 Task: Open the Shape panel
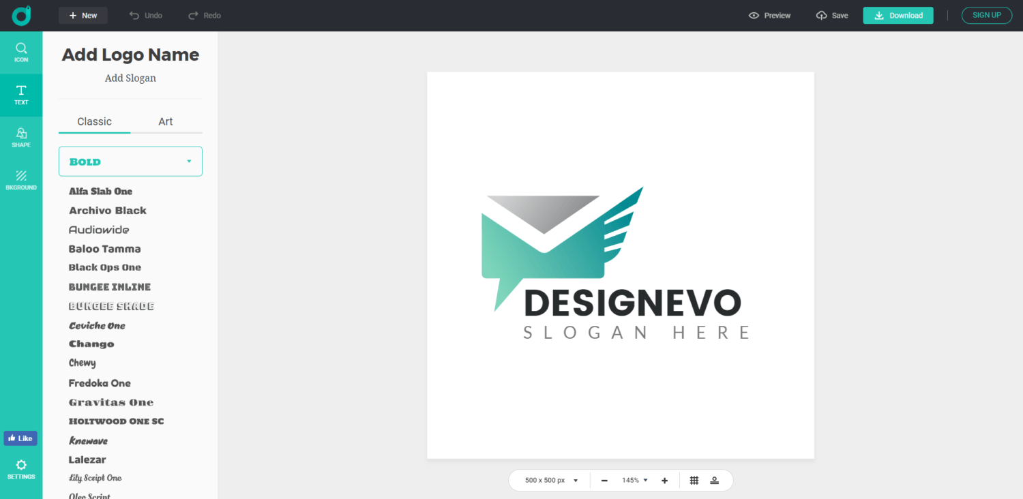21,138
